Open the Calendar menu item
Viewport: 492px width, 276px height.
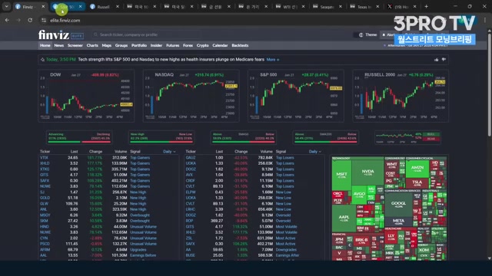(220, 45)
